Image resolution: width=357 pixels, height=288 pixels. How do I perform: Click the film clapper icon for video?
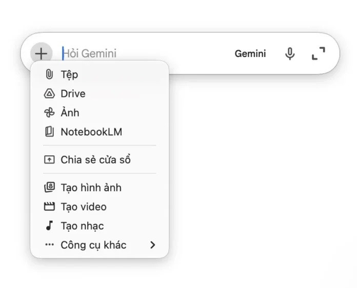[x=49, y=207]
